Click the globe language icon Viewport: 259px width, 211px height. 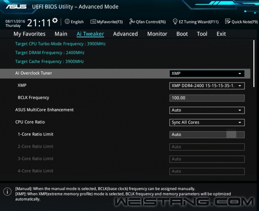(x=67, y=21)
